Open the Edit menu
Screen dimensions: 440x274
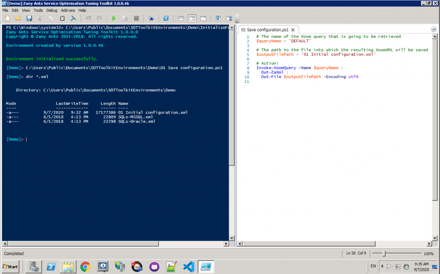pos(15,10)
